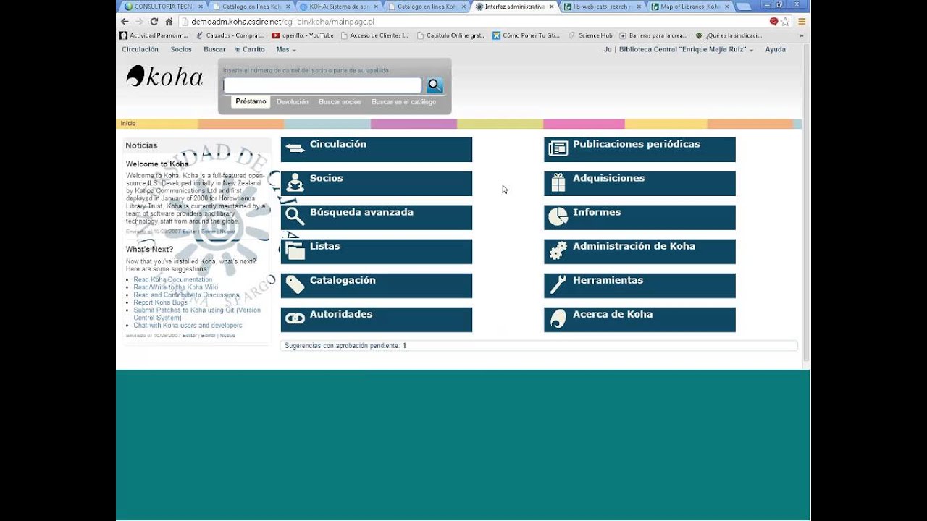Open a new browser tab
927x521 pixels.
[x=743, y=7]
